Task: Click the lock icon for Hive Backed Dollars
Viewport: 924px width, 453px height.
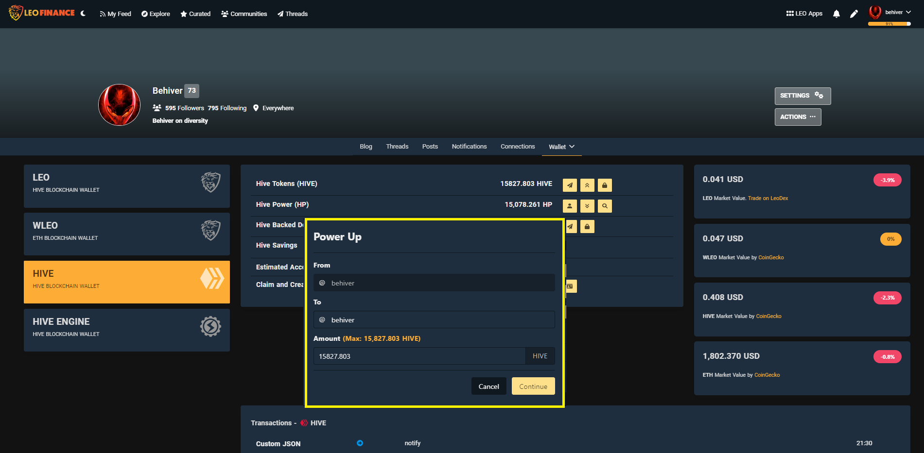Action: pyautogui.click(x=587, y=226)
